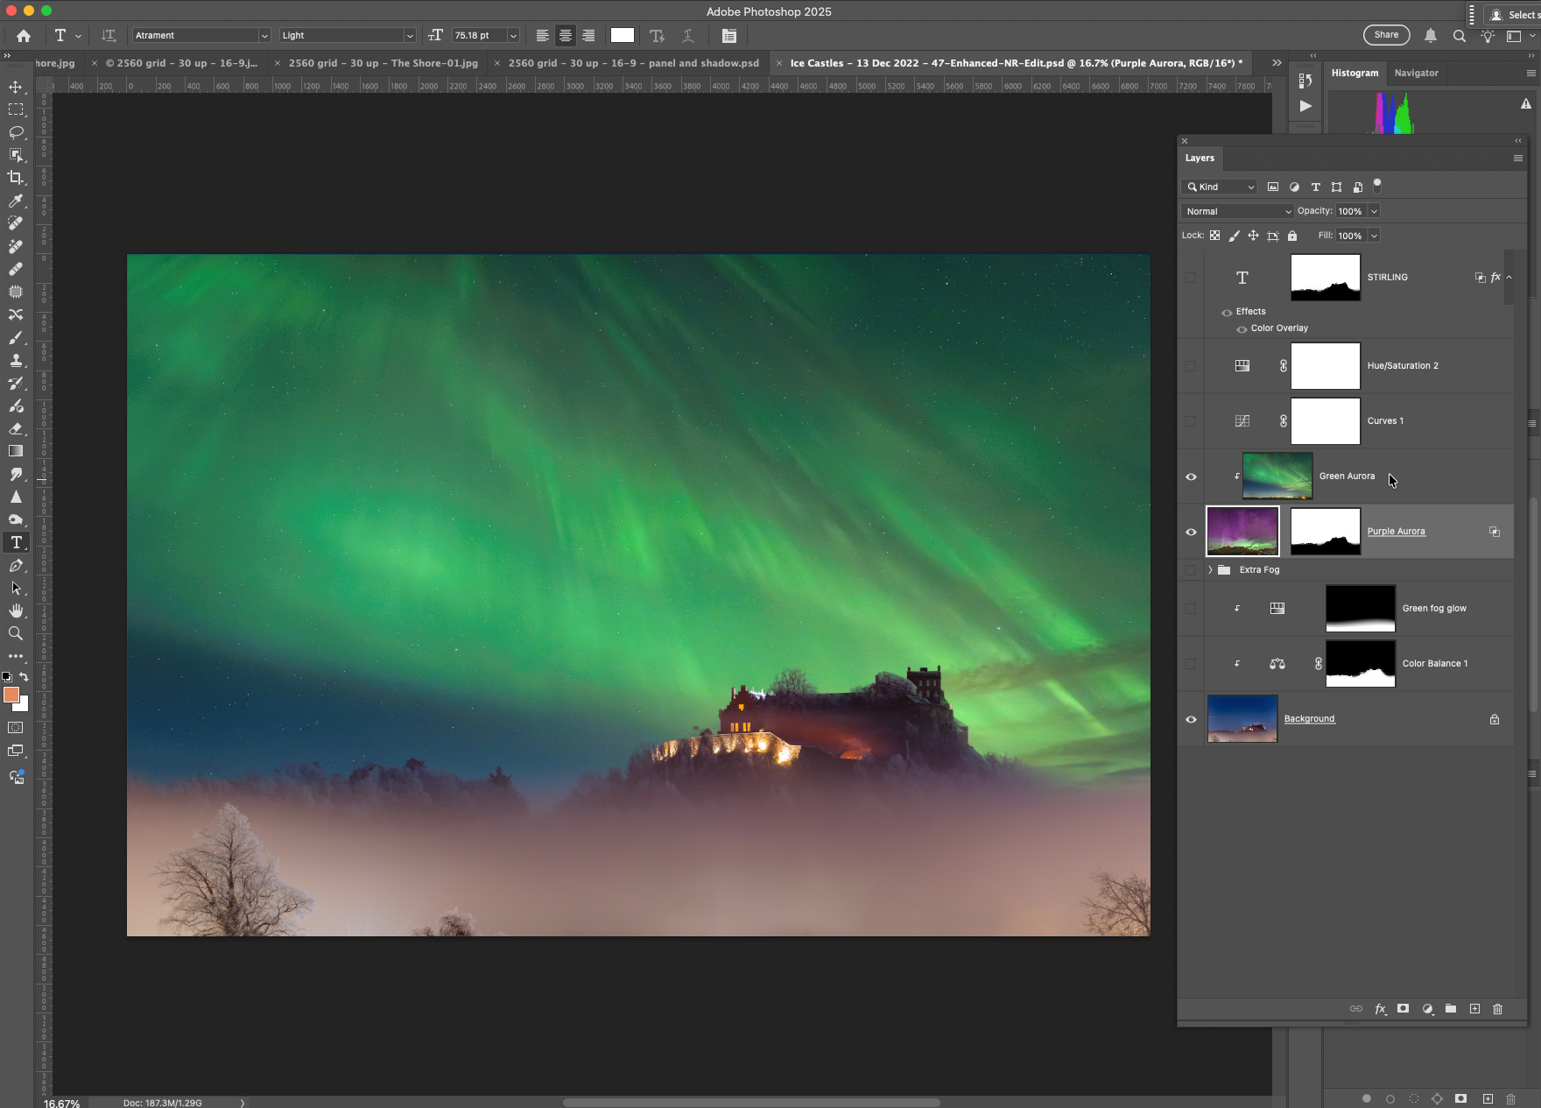Open the font style Light dropdown
The height and width of the screenshot is (1108, 1541).
(408, 36)
